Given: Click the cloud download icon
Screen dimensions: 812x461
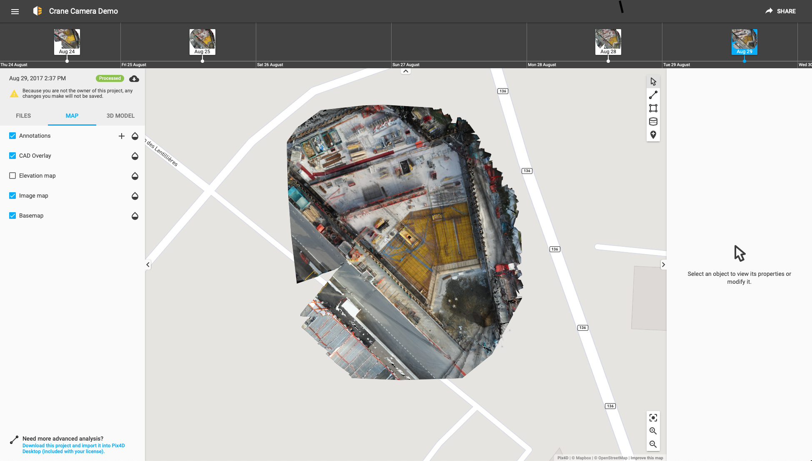Looking at the screenshot, I should 134,79.
